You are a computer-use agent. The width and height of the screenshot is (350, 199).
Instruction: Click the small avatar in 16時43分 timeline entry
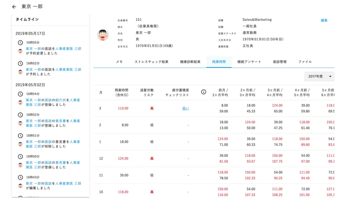tap(21, 186)
